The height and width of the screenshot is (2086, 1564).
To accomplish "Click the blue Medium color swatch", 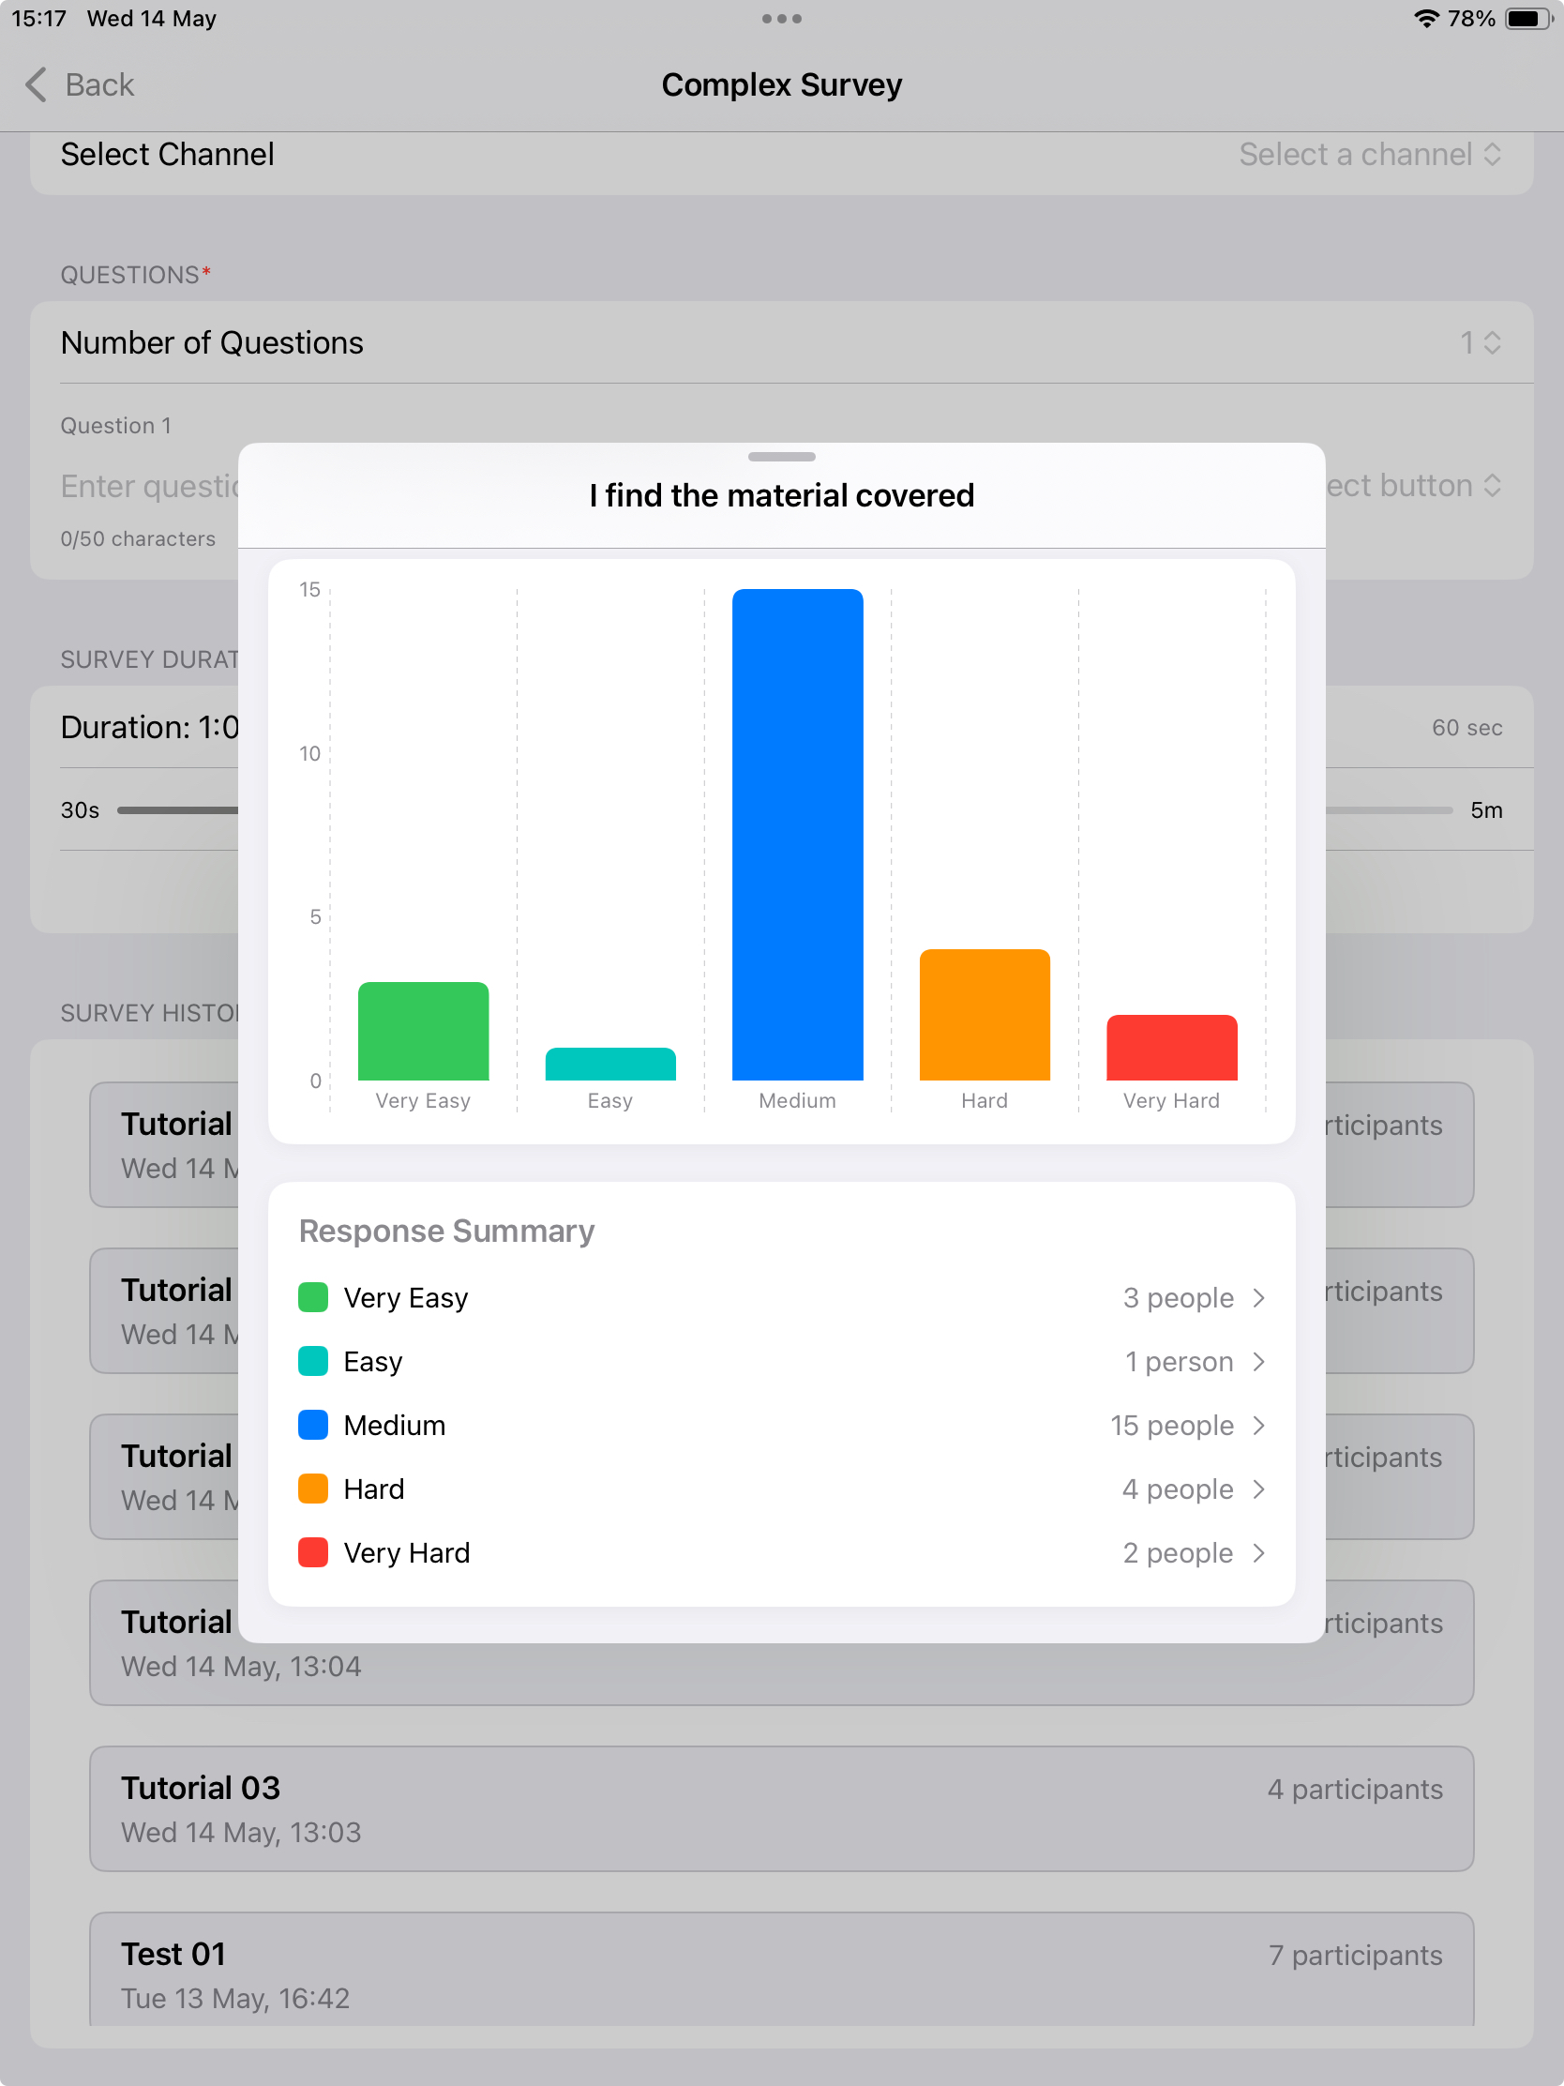I will [313, 1425].
